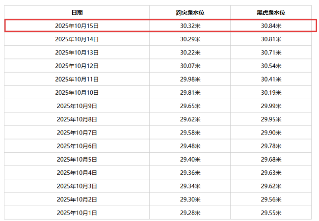Select the 29.78米 water level cell

tap(270, 146)
